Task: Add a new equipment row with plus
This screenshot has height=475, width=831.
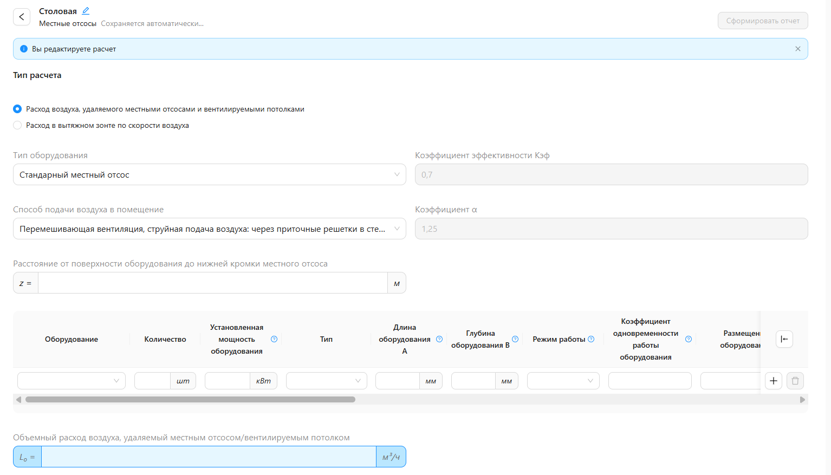Action: [773, 381]
